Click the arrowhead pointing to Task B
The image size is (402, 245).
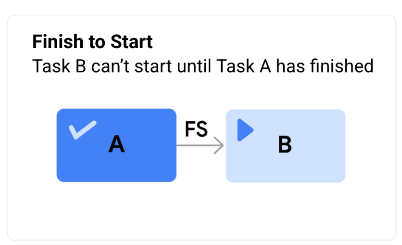point(219,145)
